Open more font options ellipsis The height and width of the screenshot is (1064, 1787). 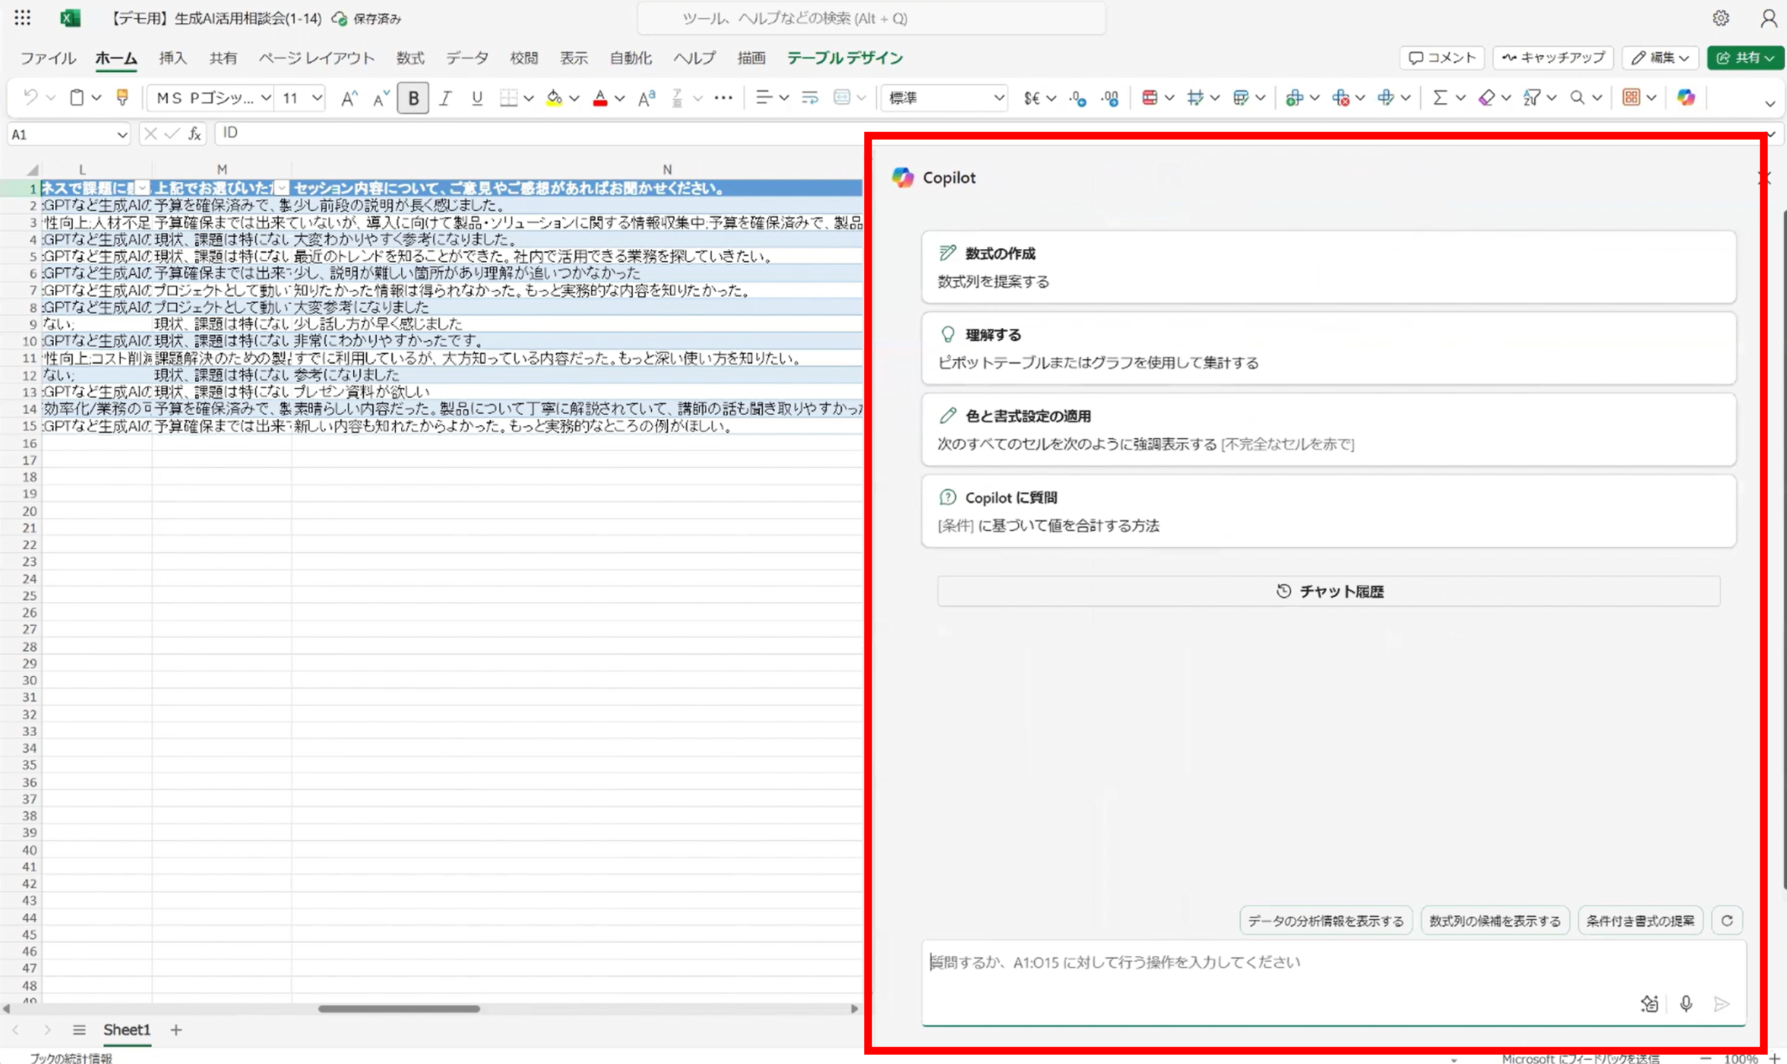click(723, 98)
